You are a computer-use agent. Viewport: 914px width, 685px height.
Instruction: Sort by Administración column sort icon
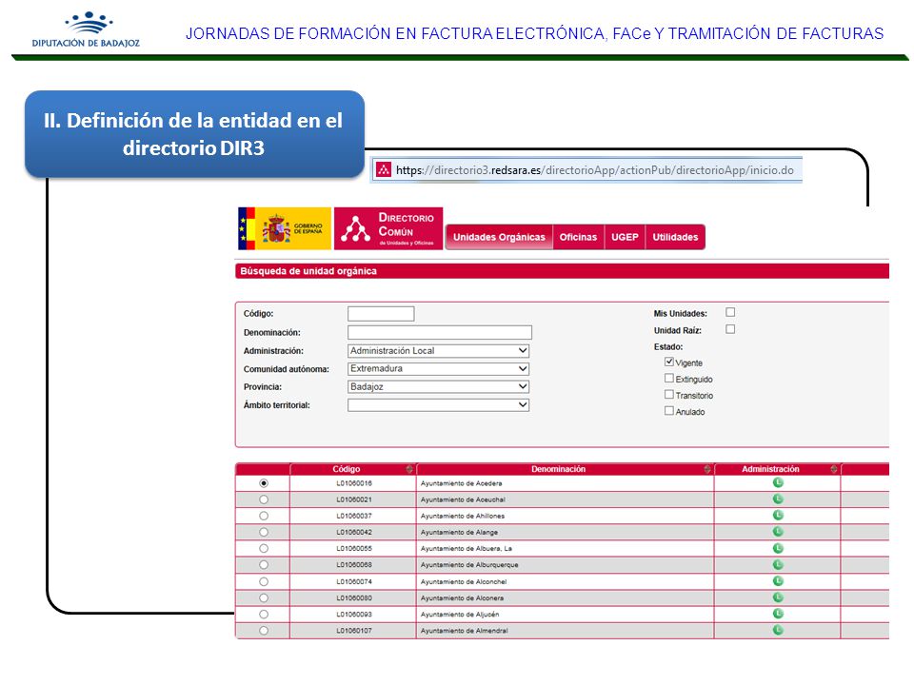[834, 469]
